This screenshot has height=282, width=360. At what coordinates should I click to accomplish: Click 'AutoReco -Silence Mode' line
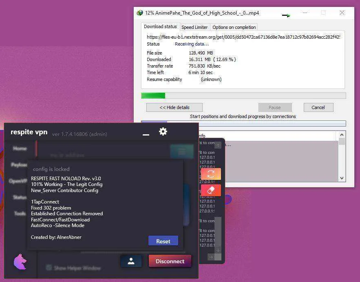coord(57,225)
